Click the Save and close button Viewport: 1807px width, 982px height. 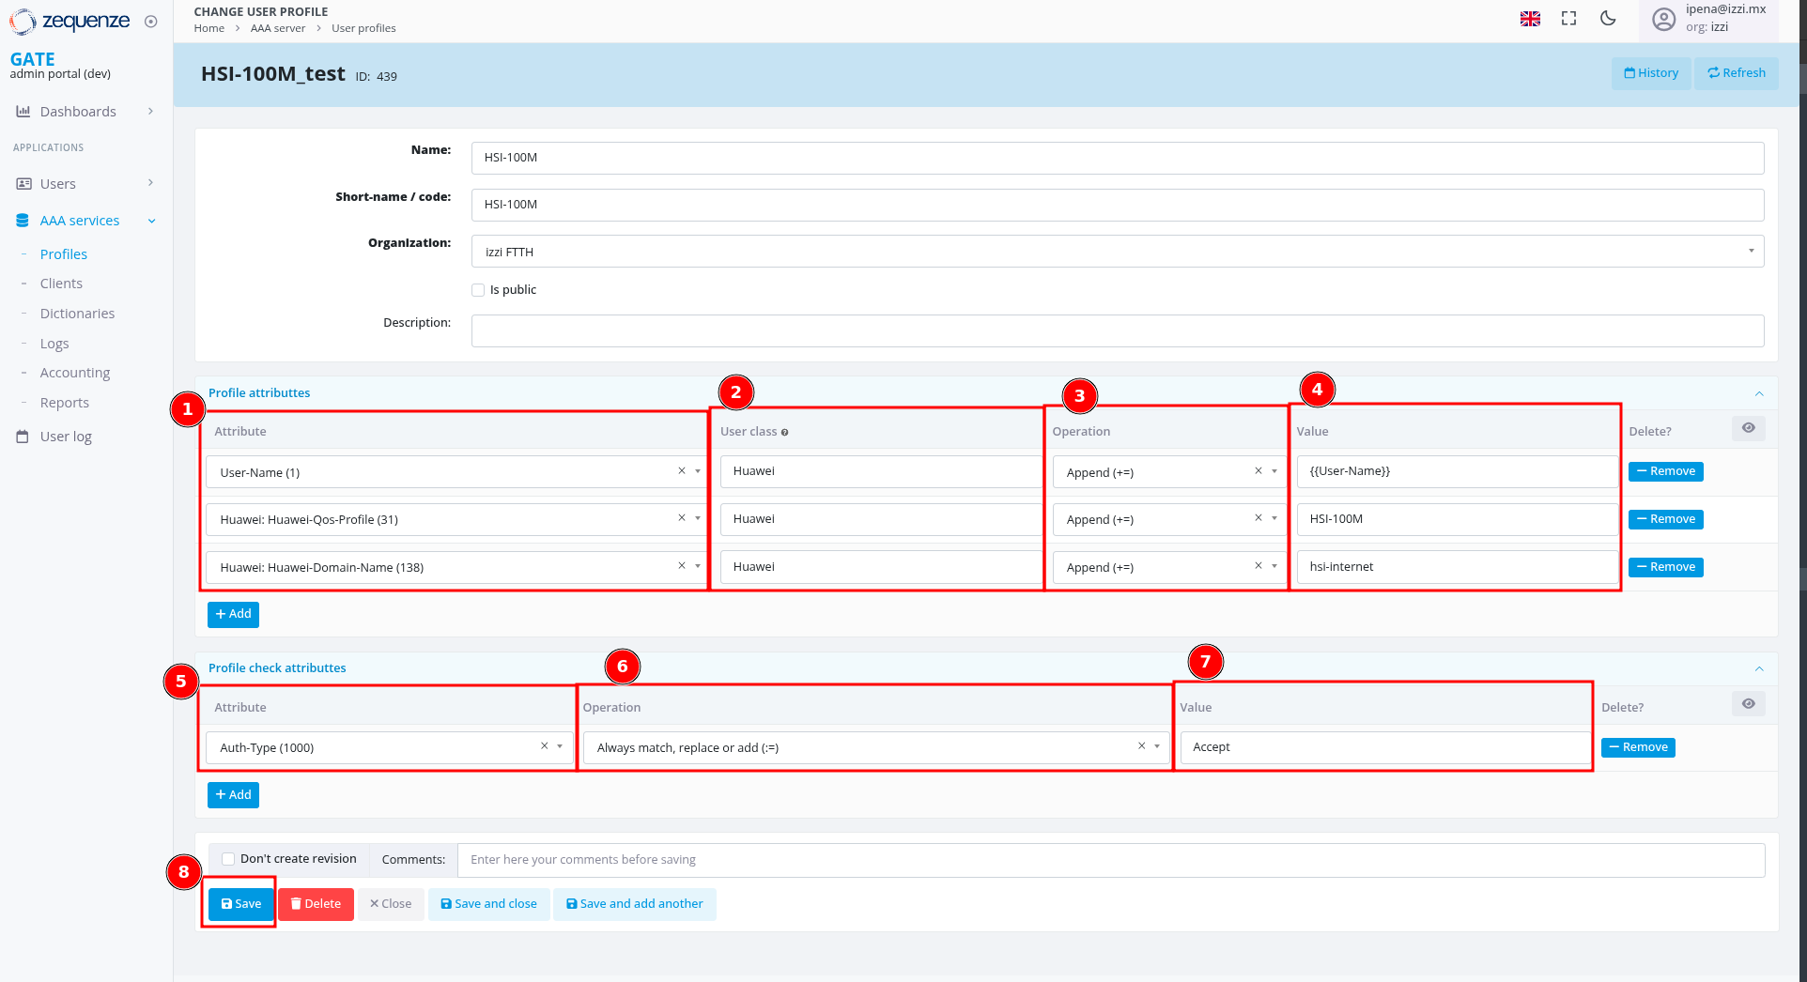click(x=488, y=903)
